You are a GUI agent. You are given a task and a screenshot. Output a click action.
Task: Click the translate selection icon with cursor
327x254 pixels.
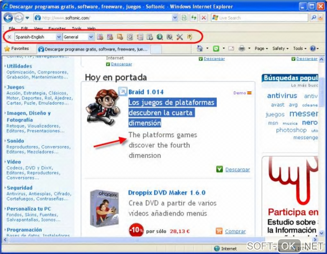120,37
